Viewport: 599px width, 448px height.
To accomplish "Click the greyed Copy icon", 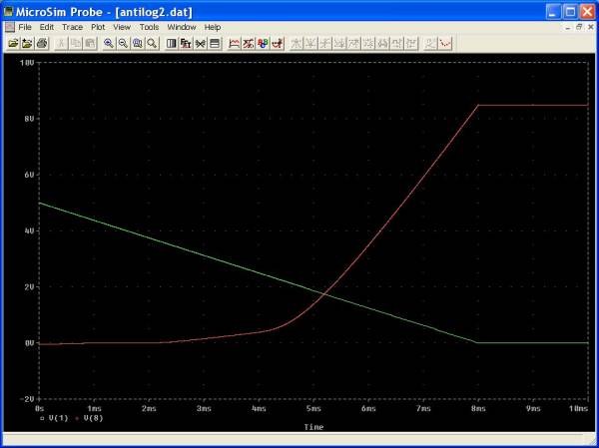I will (75, 44).
